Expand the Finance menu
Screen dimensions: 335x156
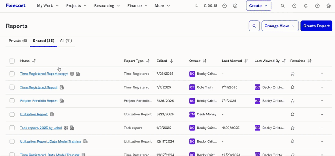(137, 6)
